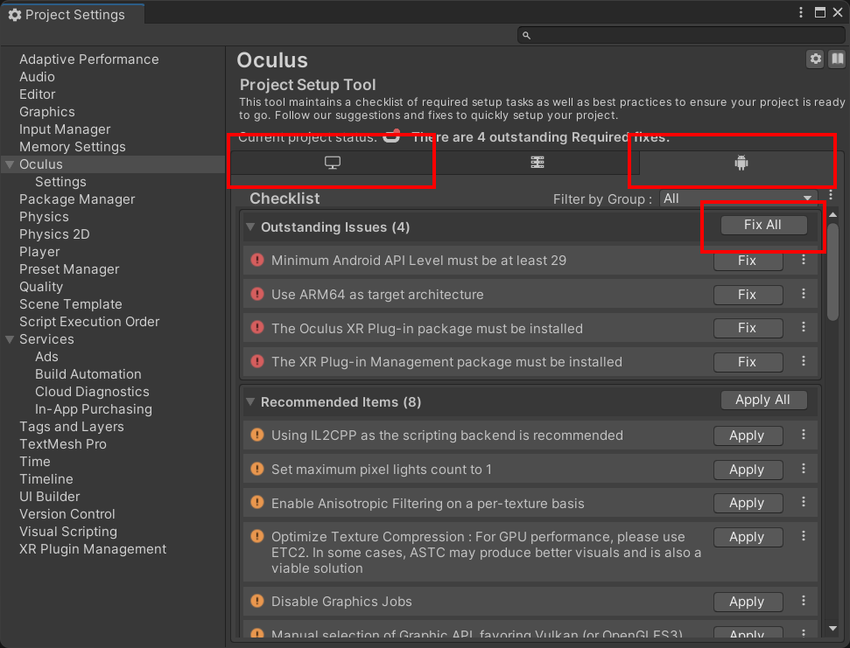This screenshot has width=850, height=648.
Task: Collapse the Recommended Items section
Action: point(251,402)
